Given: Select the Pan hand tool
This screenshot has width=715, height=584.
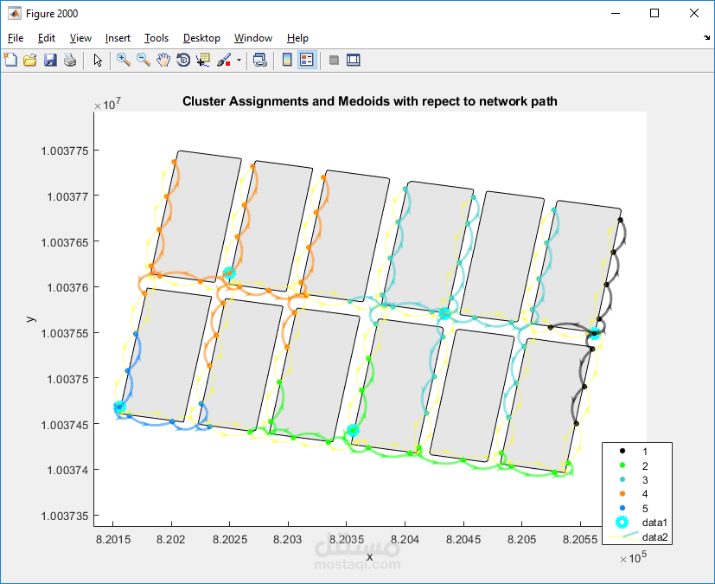Looking at the screenshot, I should click(x=163, y=60).
